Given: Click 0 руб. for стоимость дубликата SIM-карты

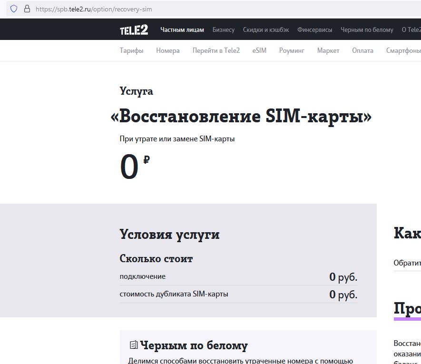Looking at the screenshot, I should tap(343, 295).
